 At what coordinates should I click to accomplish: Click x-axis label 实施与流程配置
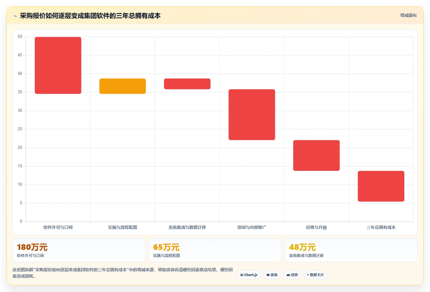(x=122, y=227)
